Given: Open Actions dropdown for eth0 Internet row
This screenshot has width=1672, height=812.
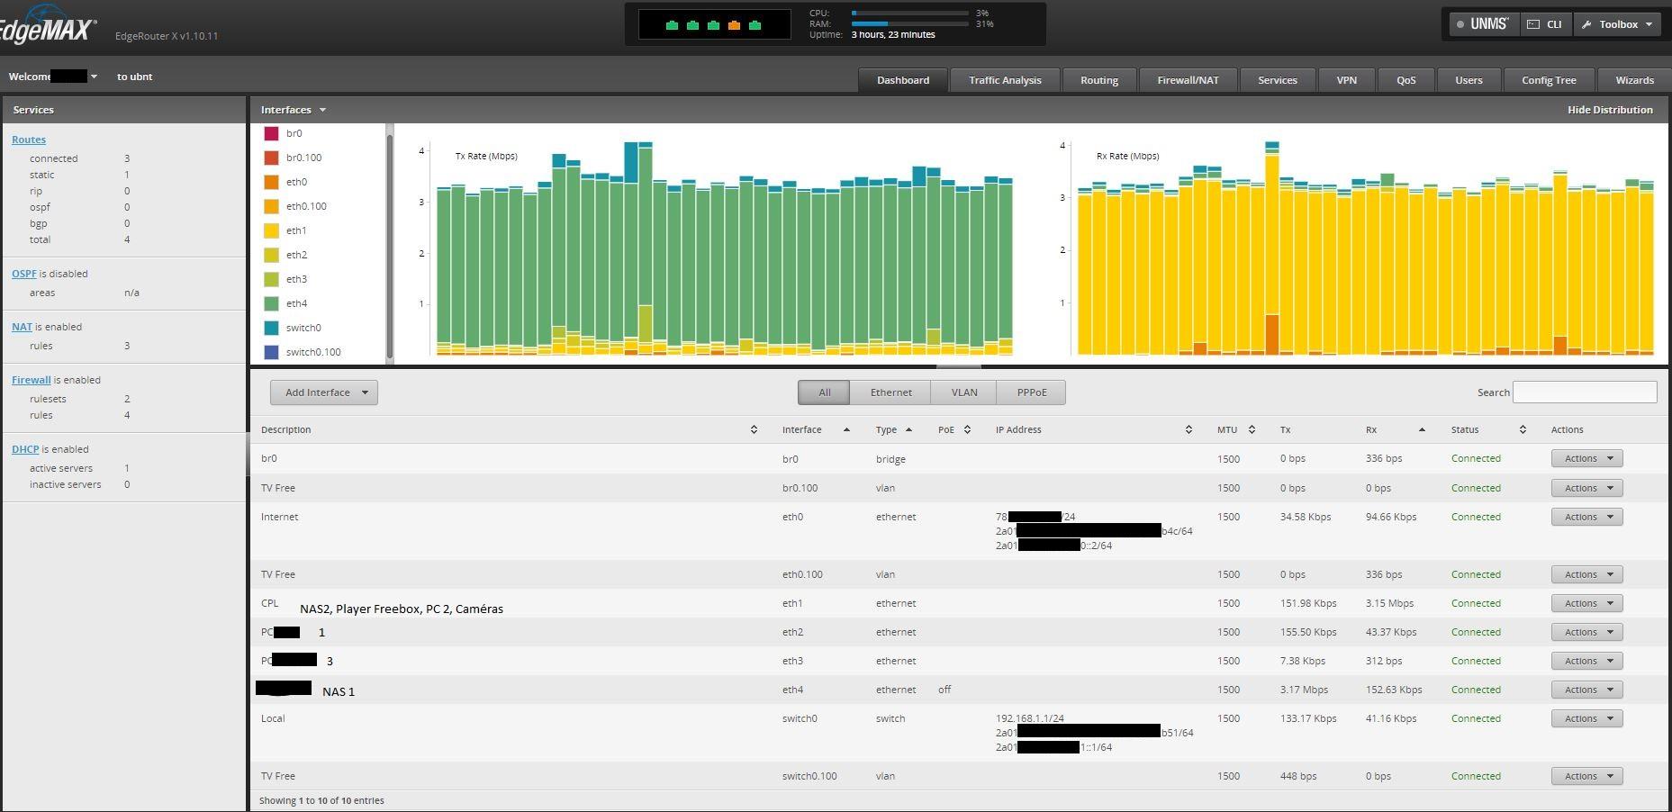Looking at the screenshot, I should [1586, 517].
